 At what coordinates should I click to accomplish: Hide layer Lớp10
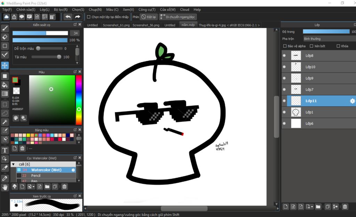point(284,67)
